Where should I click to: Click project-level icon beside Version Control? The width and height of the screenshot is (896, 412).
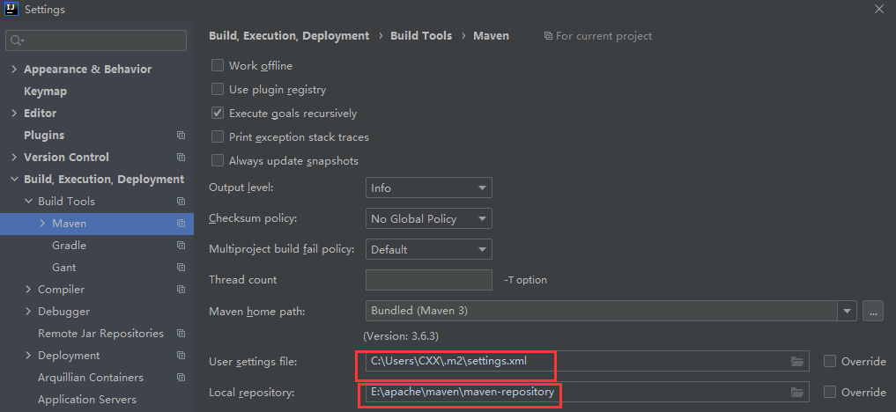[181, 157]
